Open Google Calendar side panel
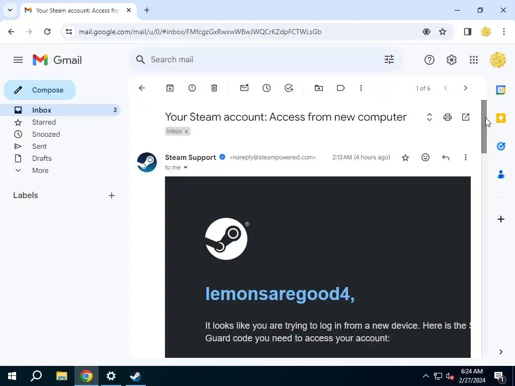 point(500,89)
